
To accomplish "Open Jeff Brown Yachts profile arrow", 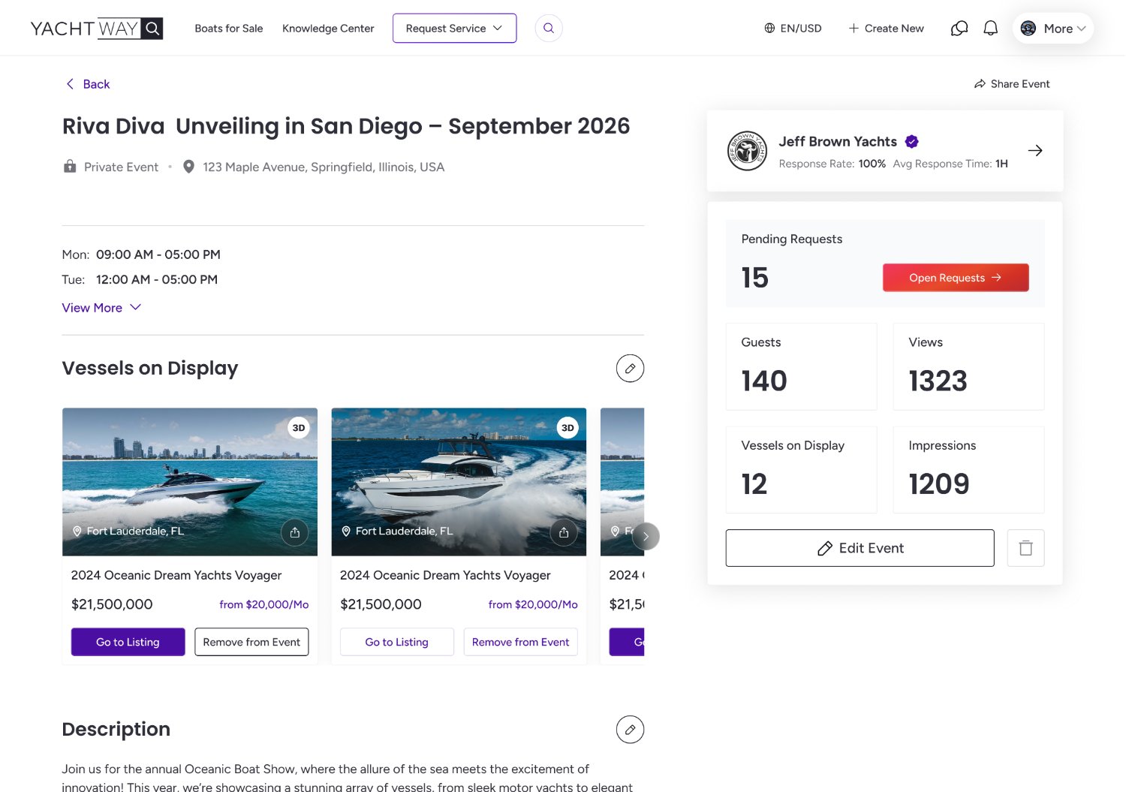I will [1035, 151].
